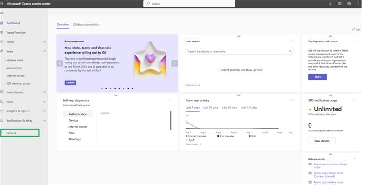Click the user search input field

click(x=240, y=51)
